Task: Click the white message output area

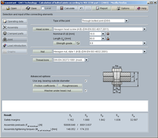Action: coord(75,106)
